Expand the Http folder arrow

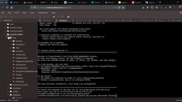coord(11,48)
